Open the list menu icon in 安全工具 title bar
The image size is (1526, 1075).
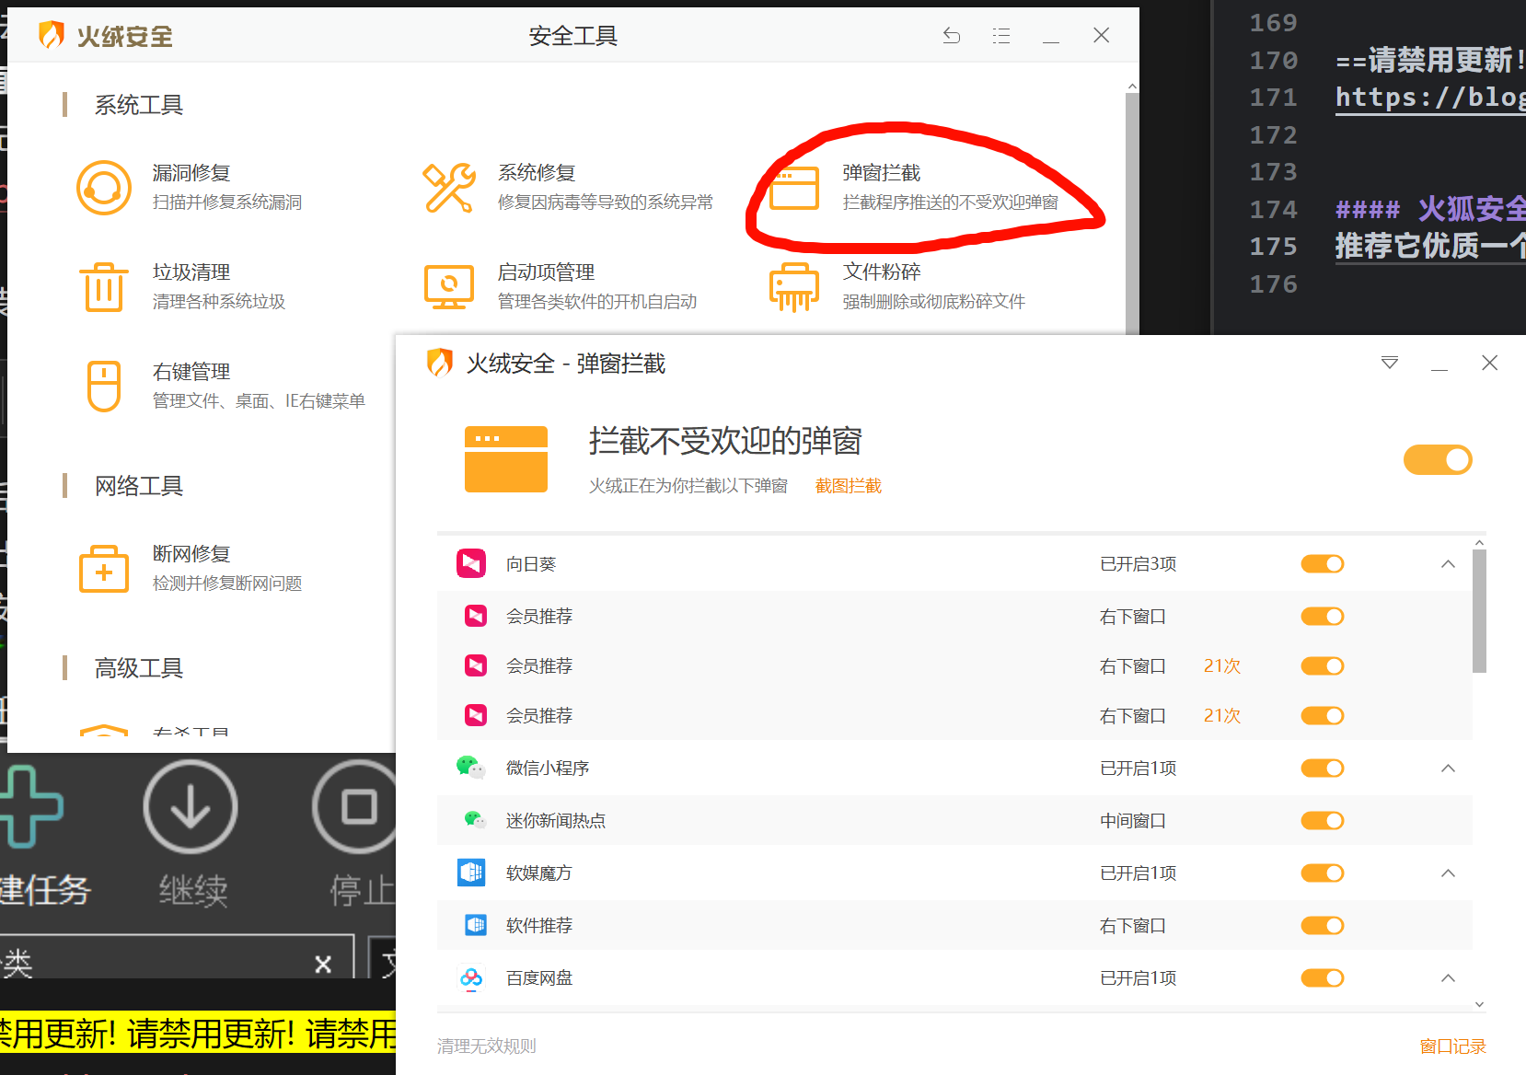point(1001,36)
